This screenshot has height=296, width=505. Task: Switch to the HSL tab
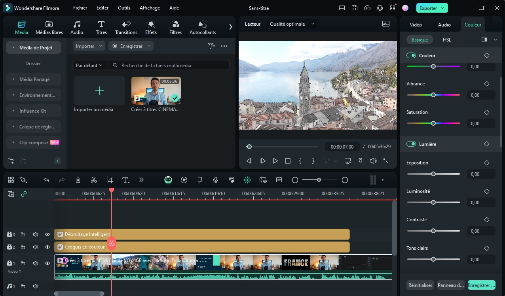coord(447,40)
